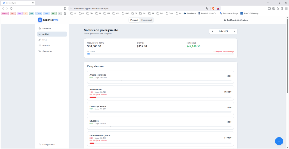289x149 pixels.
Task: Bookmark this page with bookmark icon
Action: click(x=65, y=8)
